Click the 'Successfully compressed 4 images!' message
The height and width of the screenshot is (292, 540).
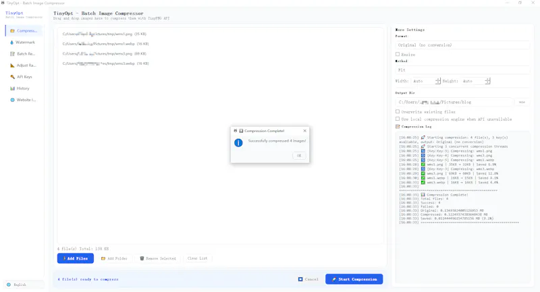pyautogui.click(x=277, y=141)
